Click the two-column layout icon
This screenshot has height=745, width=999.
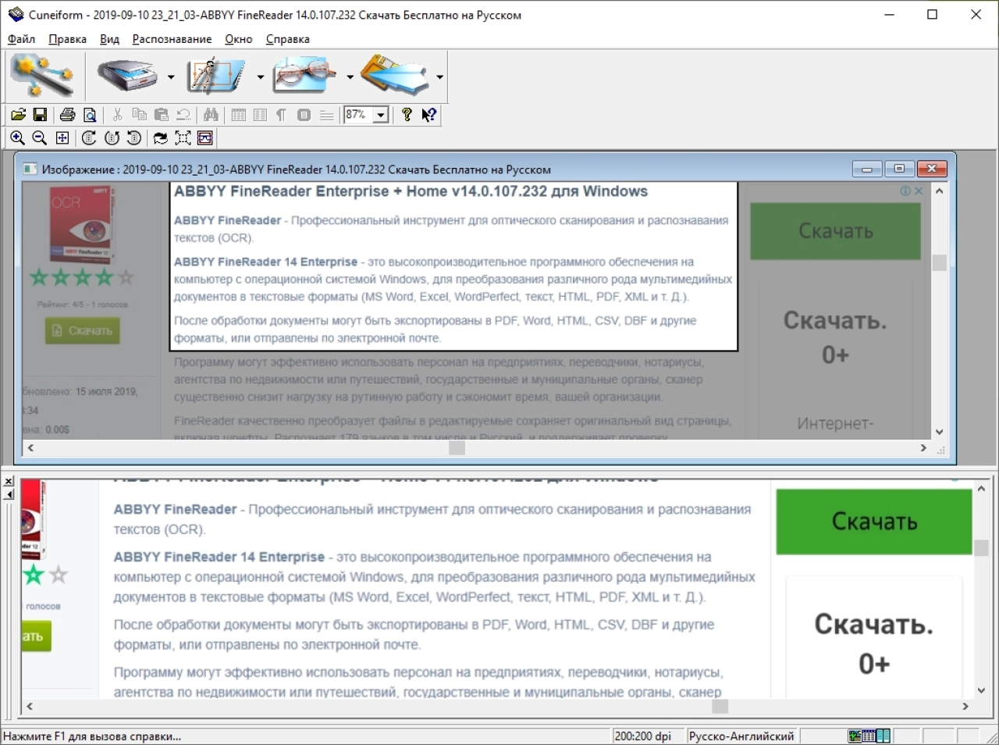click(260, 115)
